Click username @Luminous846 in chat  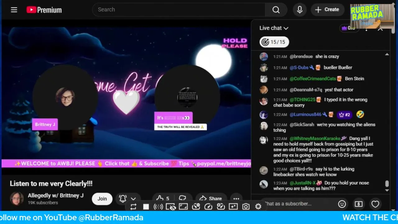tap(306, 114)
